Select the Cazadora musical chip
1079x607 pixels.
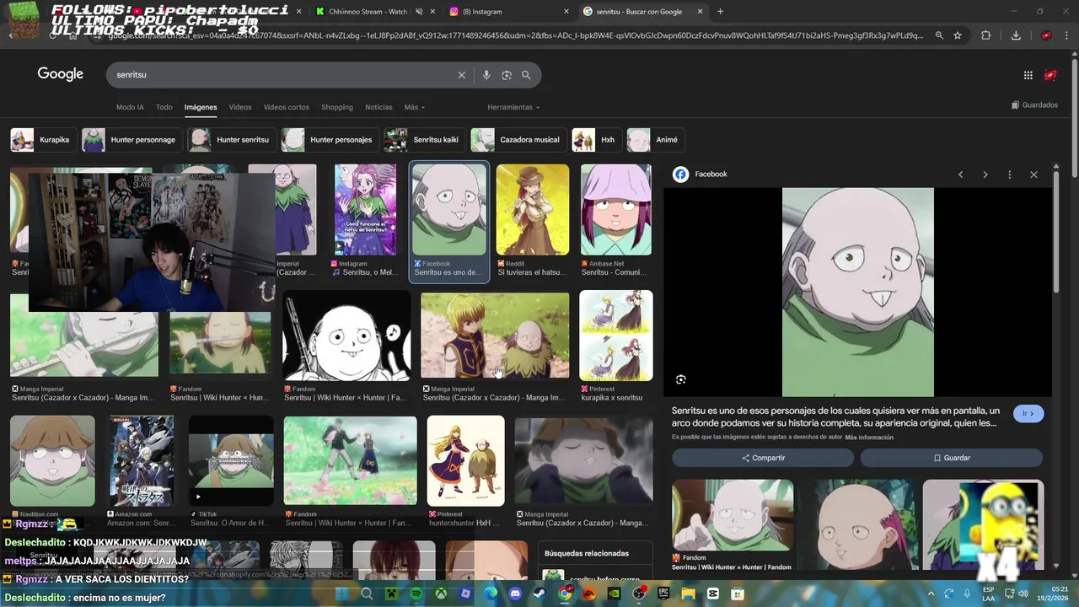pos(518,140)
